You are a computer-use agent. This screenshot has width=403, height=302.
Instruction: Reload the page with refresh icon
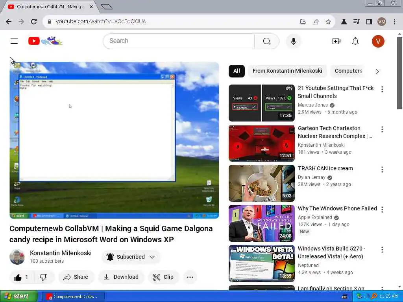34,22
